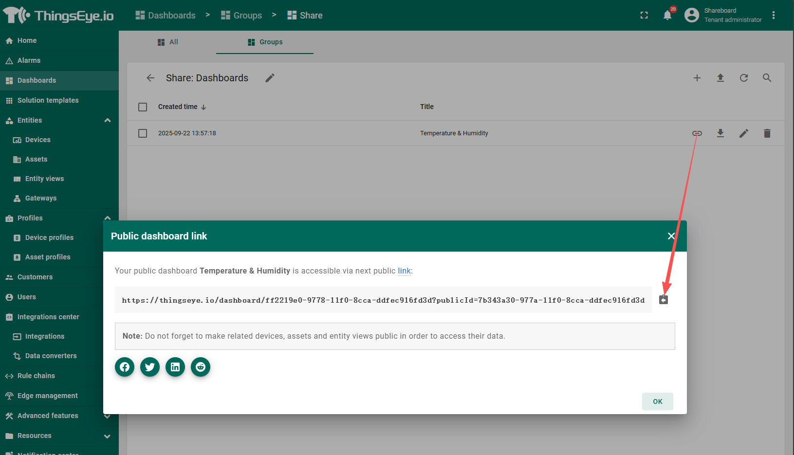The height and width of the screenshot is (455, 794).
Task: Switch to the All dashboards tab
Action: click(168, 42)
